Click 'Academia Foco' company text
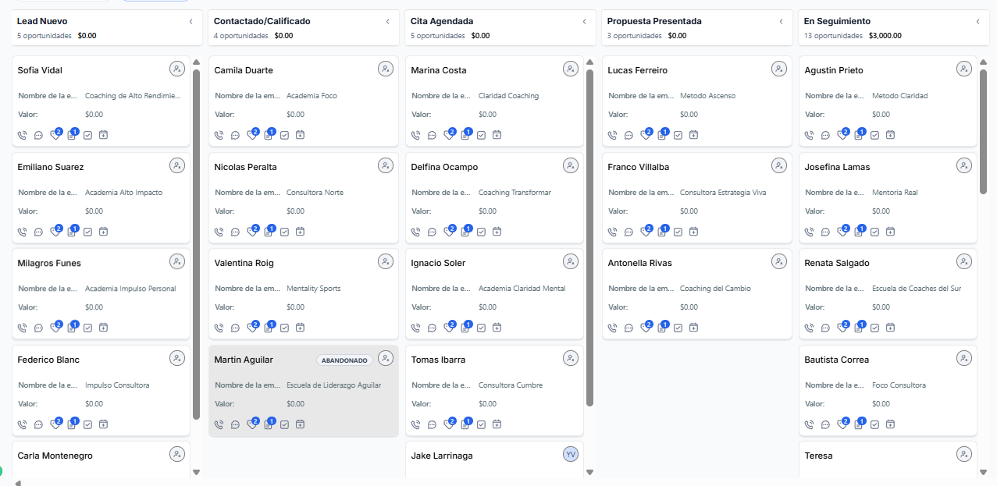The image size is (997, 486). coord(312,96)
